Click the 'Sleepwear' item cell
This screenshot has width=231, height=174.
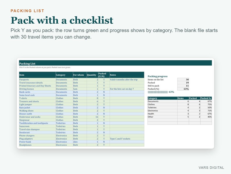click(x=37, y=120)
